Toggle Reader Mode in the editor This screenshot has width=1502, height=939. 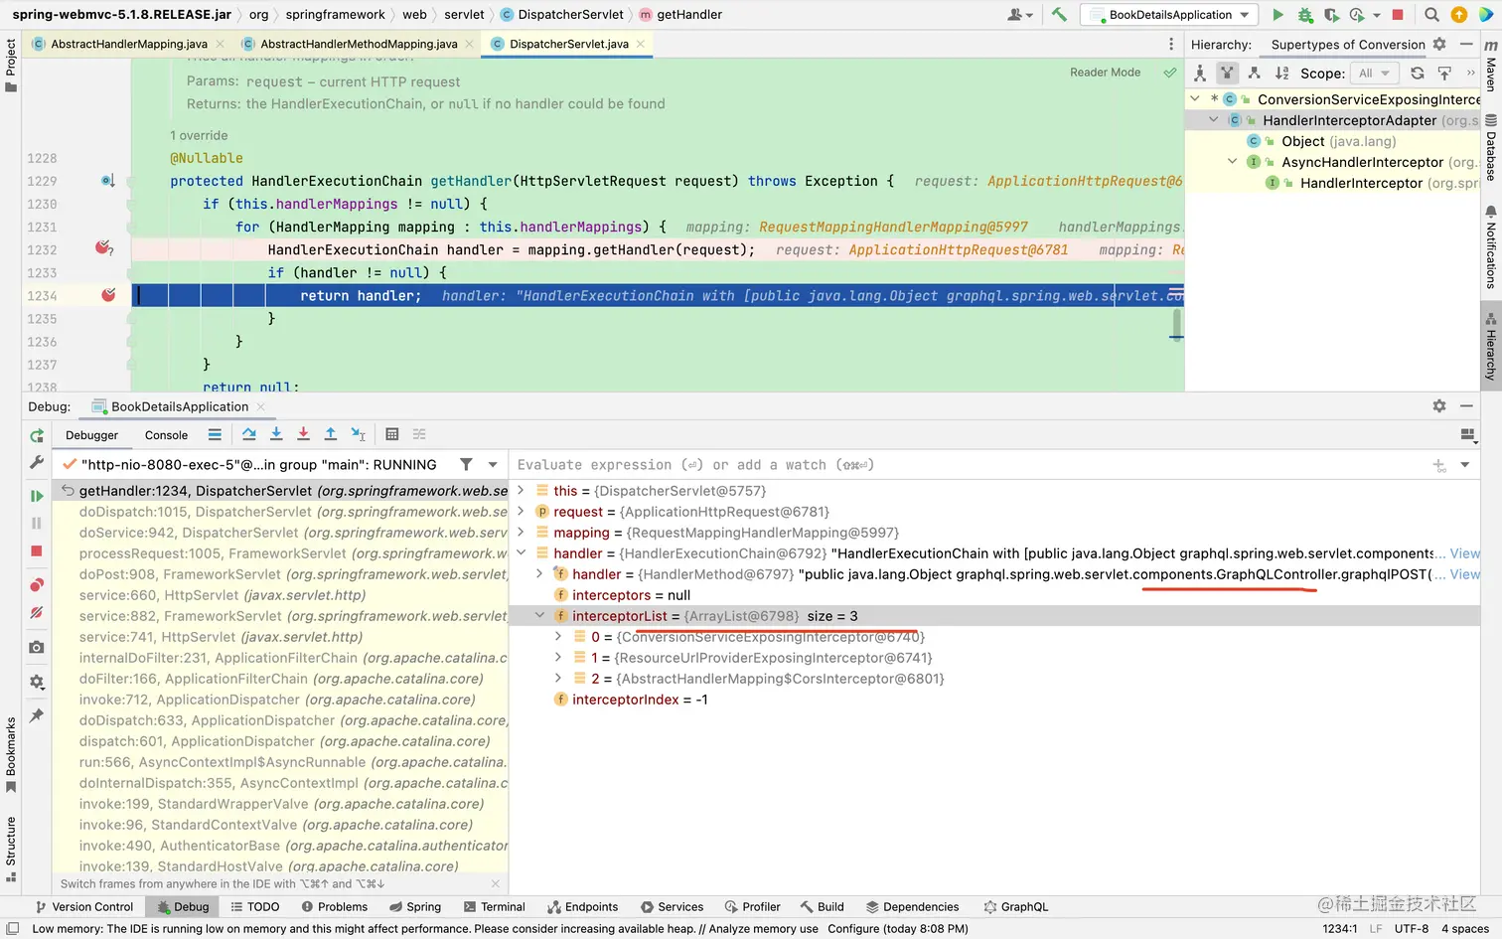pyautogui.click(x=1105, y=73)
